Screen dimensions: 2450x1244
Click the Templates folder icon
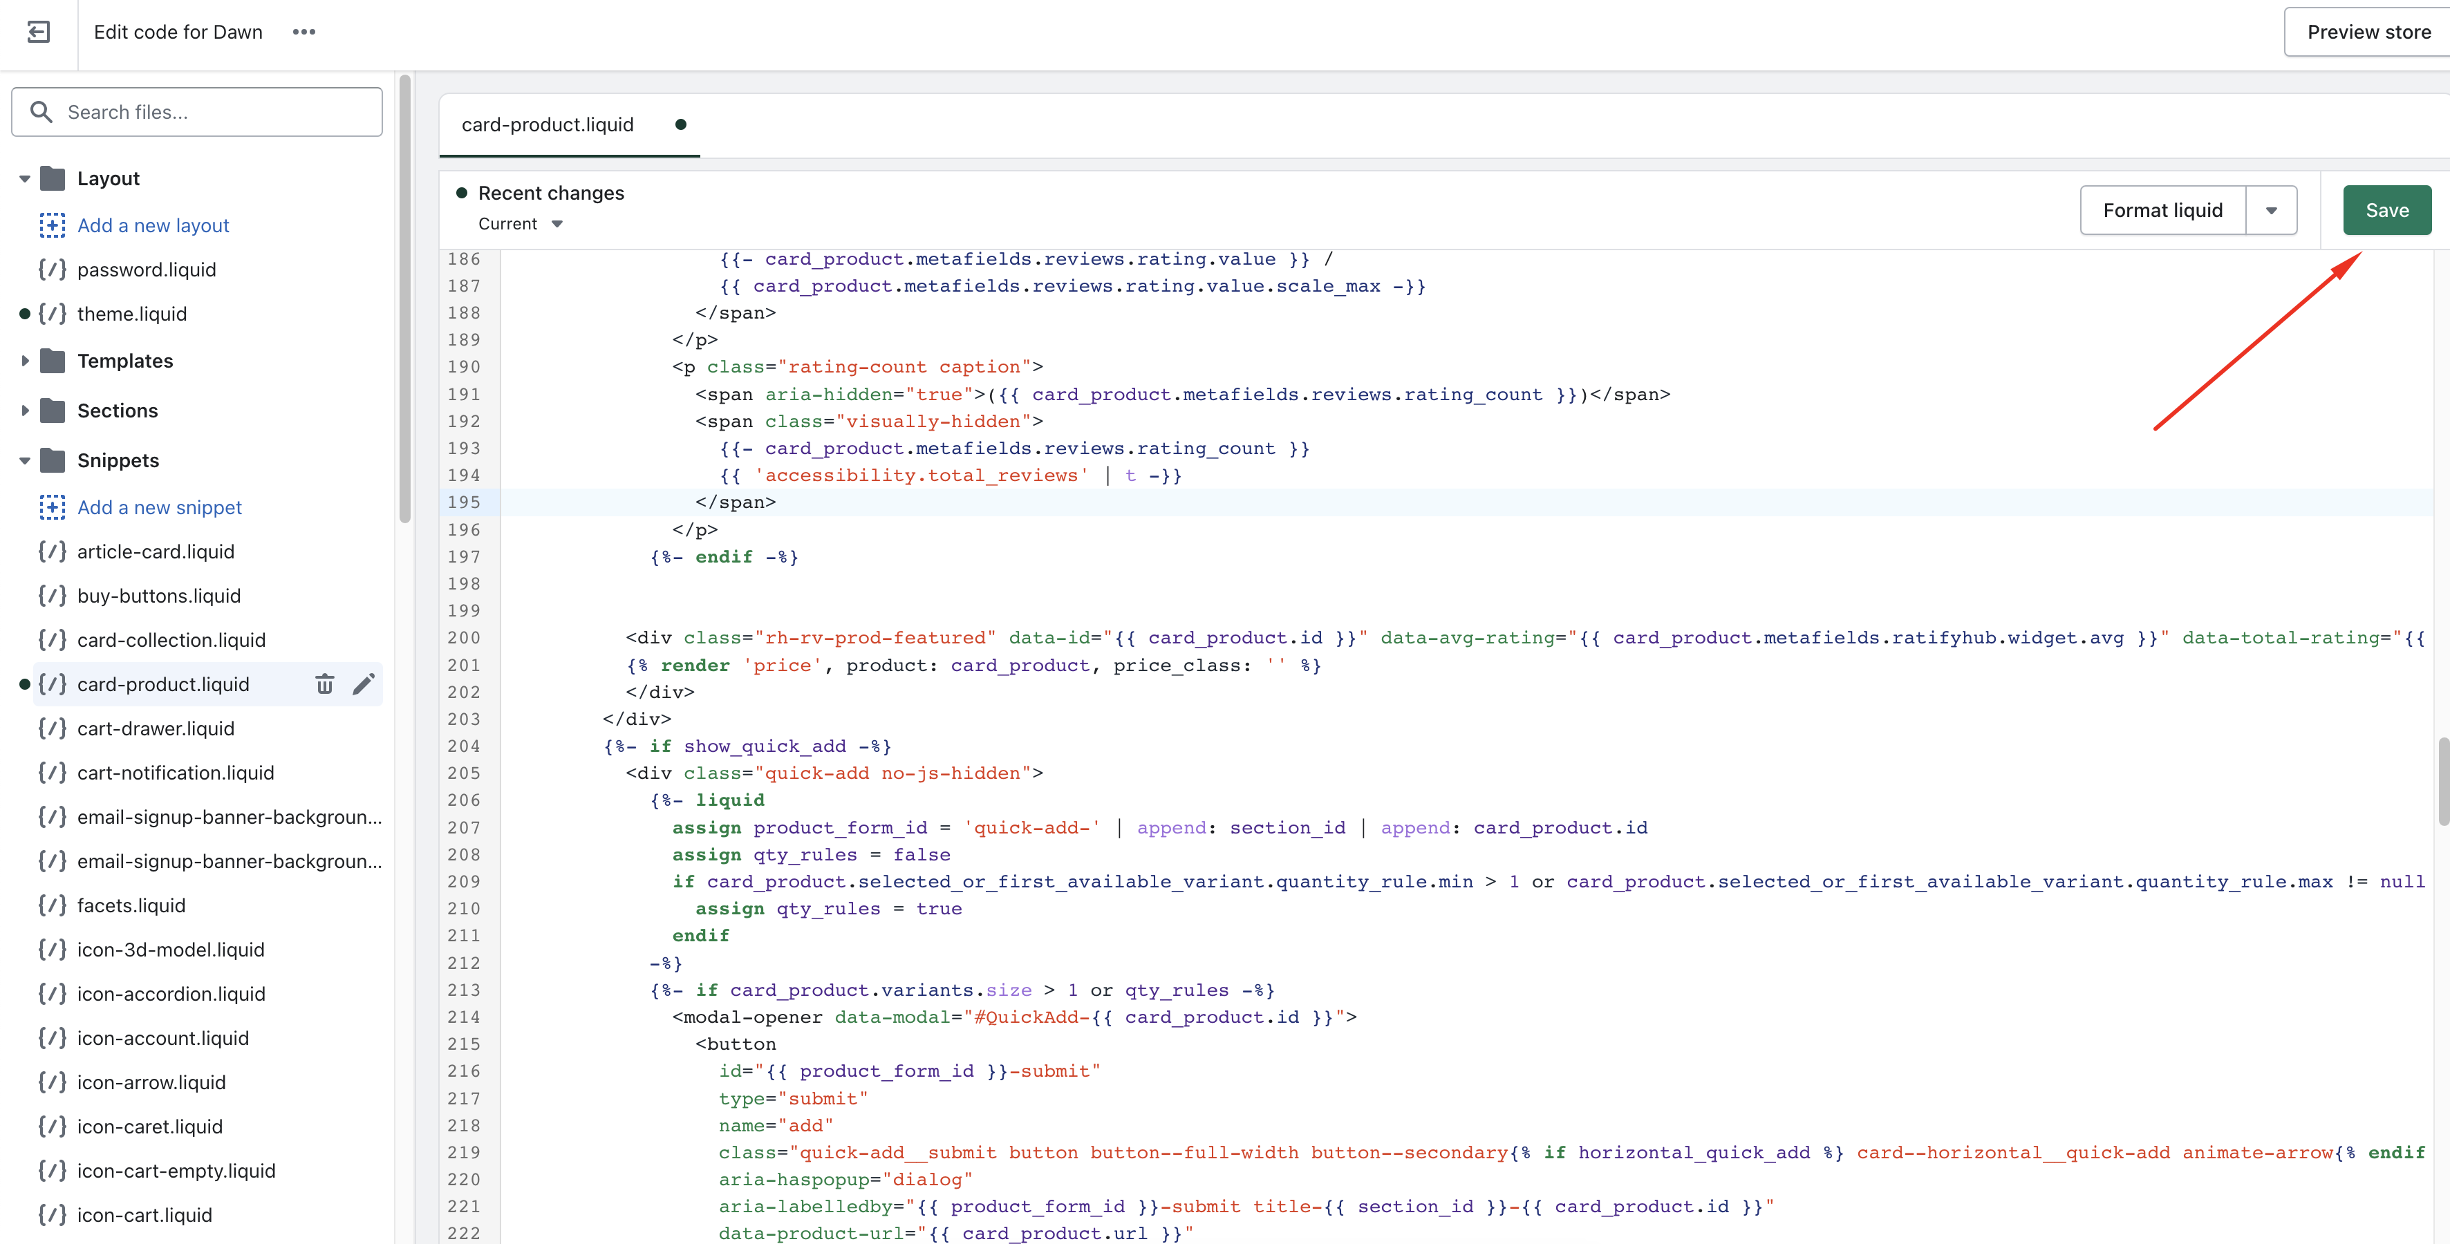click(53, 361)
